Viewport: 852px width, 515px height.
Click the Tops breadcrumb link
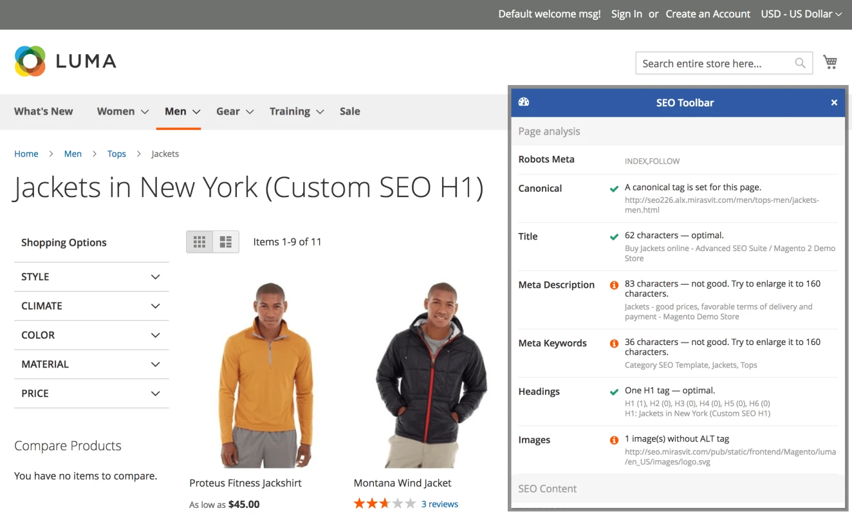(116, 153)
